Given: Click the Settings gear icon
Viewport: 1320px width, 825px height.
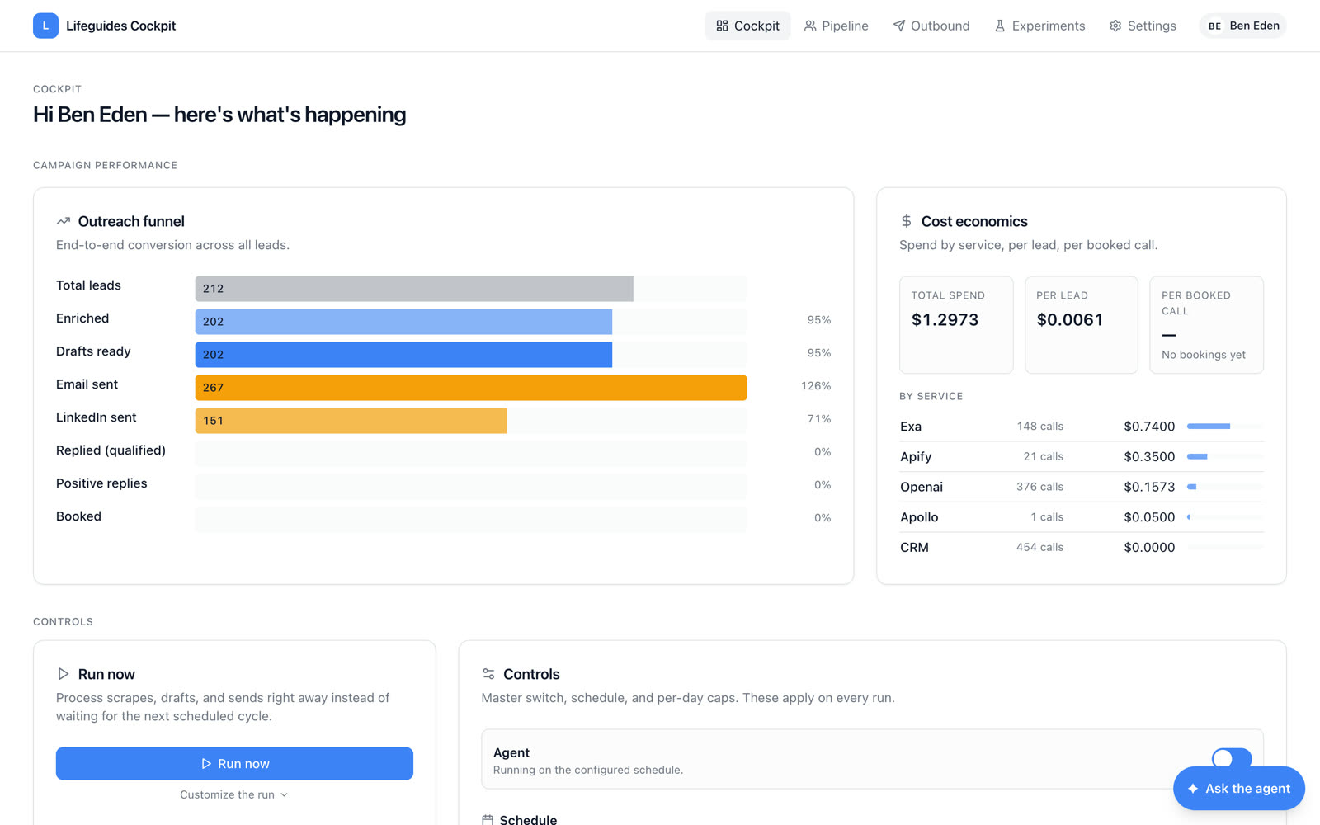Looking at the screenshot, I should tap(1115, 26).
